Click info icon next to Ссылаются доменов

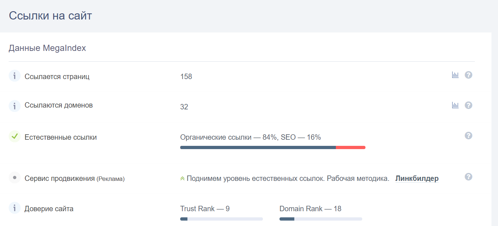tap(15, 106)
